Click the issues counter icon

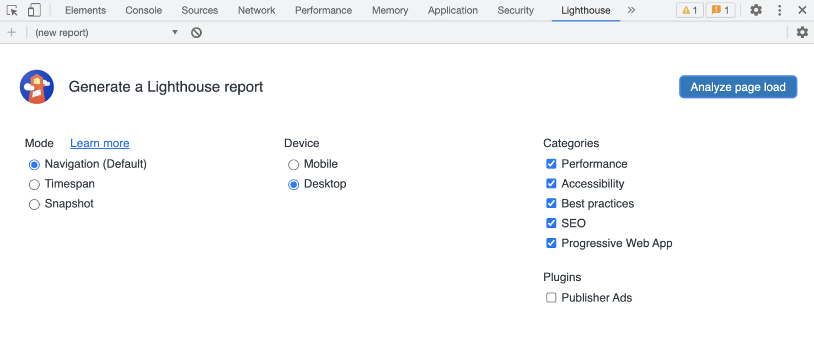pos(721,10)
